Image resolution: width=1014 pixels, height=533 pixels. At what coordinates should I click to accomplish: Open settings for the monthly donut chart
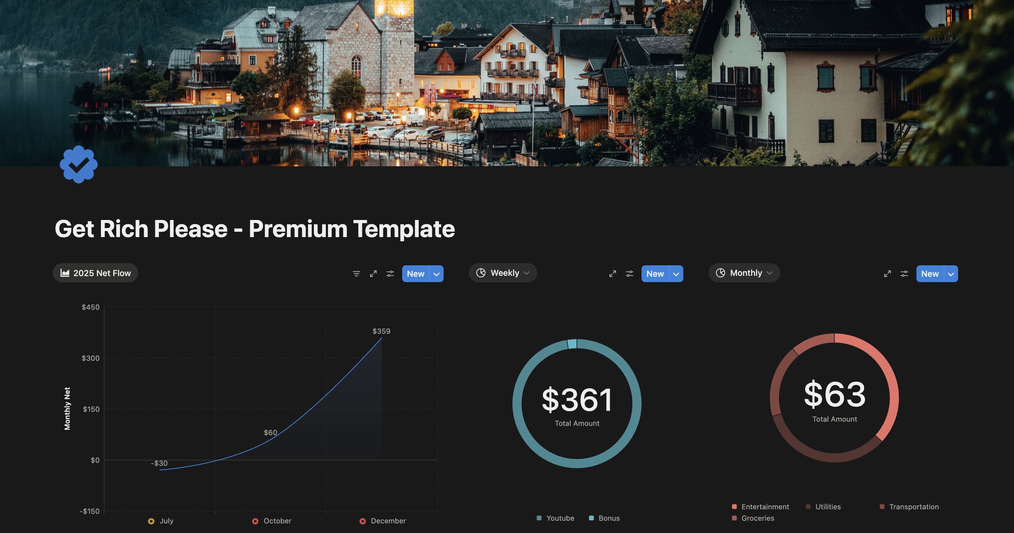[904, 274]
